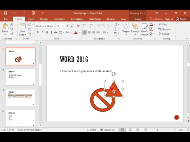The height and width of the screenshot is (142, 190).
Task: Toggle Bold formatting
Action: point(38,32)
